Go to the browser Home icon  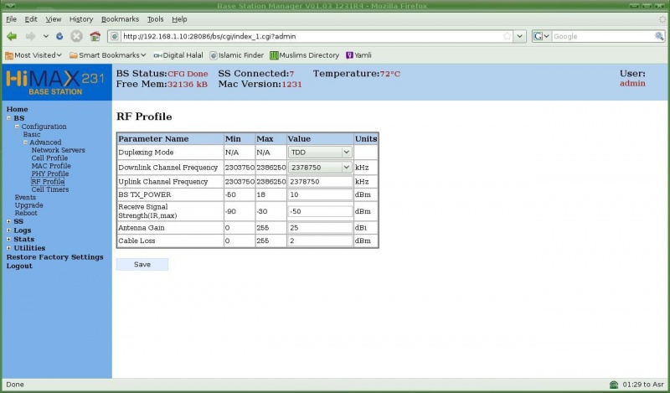coord(95,36)
